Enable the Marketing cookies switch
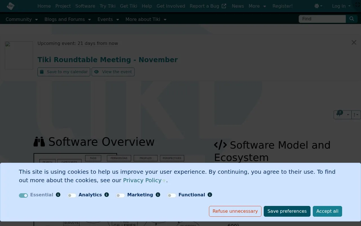361x226 pixels. [x=120, y=195]
